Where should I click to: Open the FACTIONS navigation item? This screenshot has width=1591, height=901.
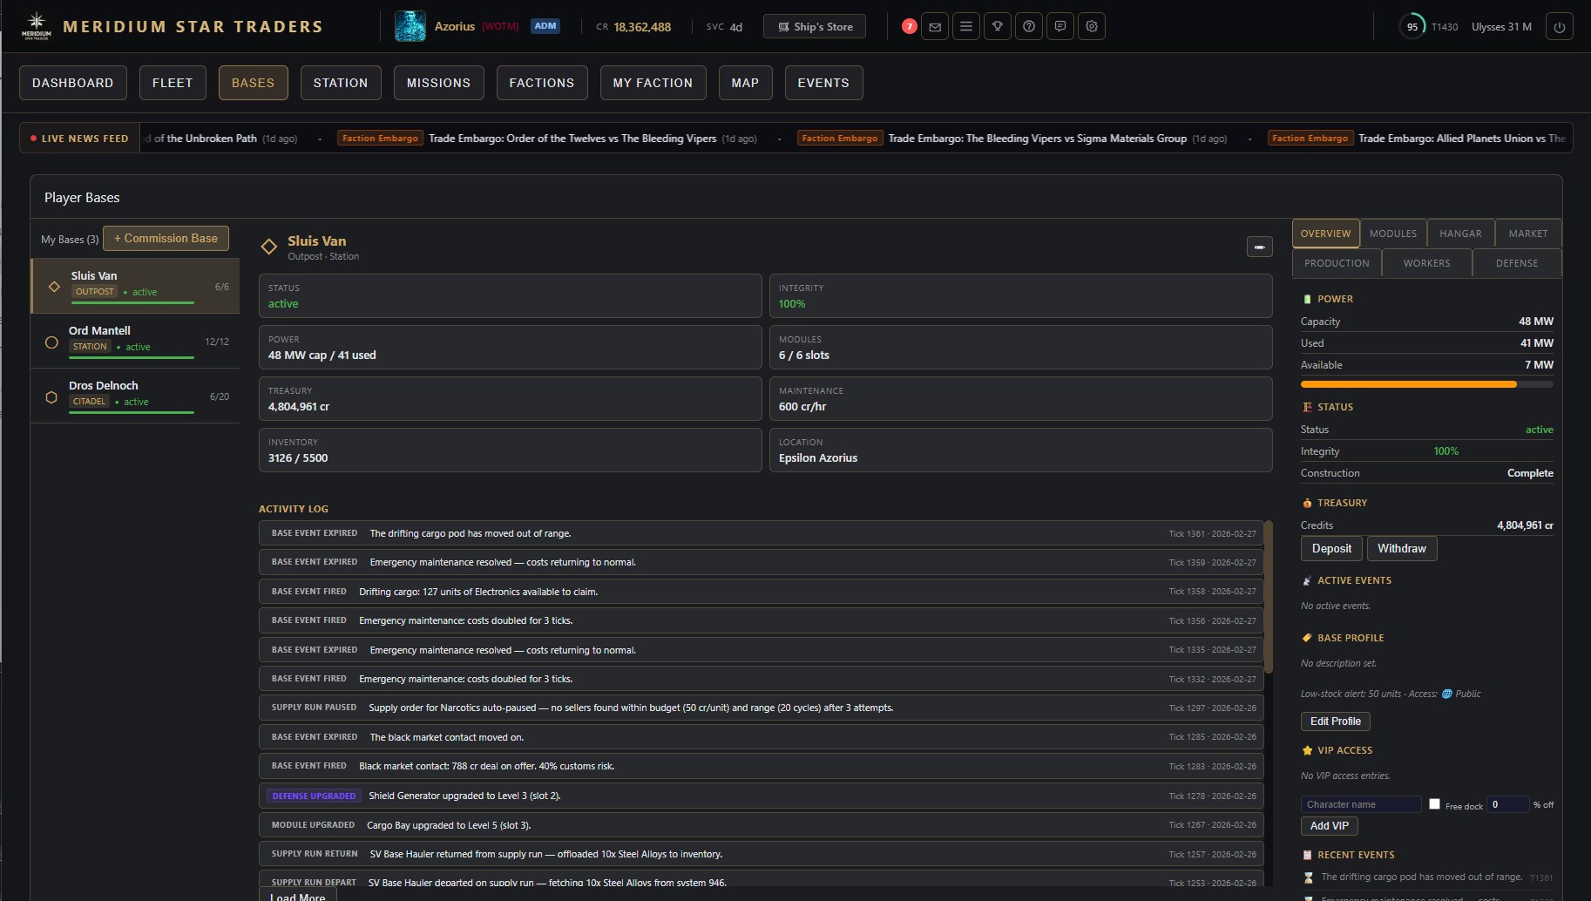click(542, 83)
